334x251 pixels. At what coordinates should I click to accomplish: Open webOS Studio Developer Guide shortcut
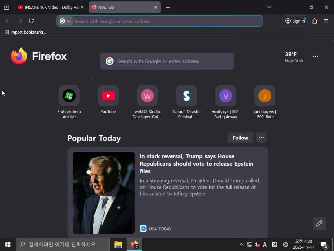pos(147,102)
